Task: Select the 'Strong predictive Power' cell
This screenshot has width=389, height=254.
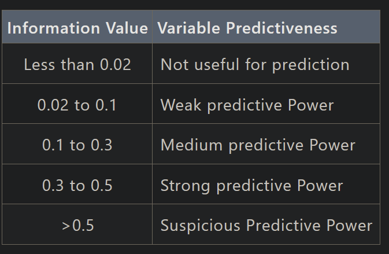Action: coord(266,184)
